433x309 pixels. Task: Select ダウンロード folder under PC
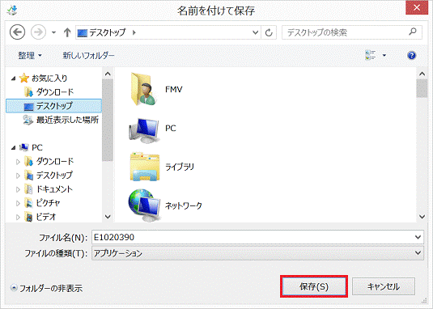pyautogui.click(x=49, y=162)
